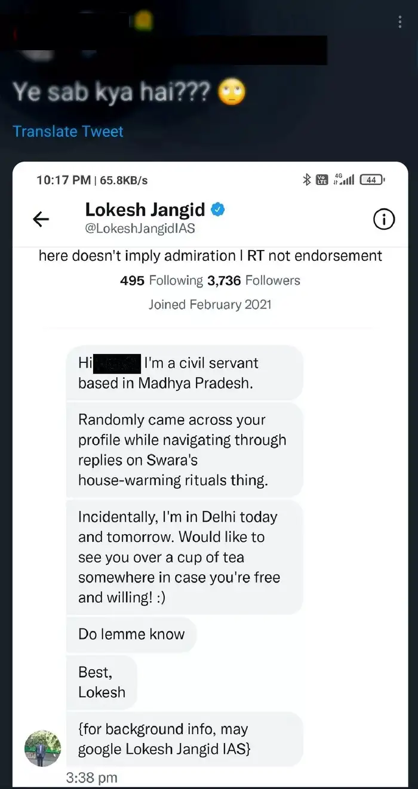Click the Bluetooth status bar icon
The image size is (418, 789).
click(x=307, y=179)
